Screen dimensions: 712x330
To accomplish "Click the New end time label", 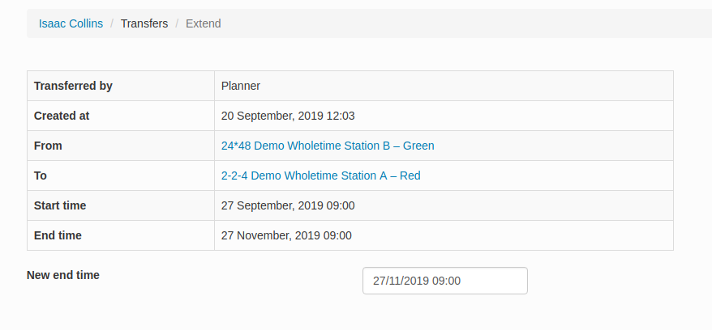I will [x=63, y=275].
